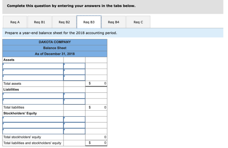
Task: Open second asset account name dropdown
Action: coord(33,72)
